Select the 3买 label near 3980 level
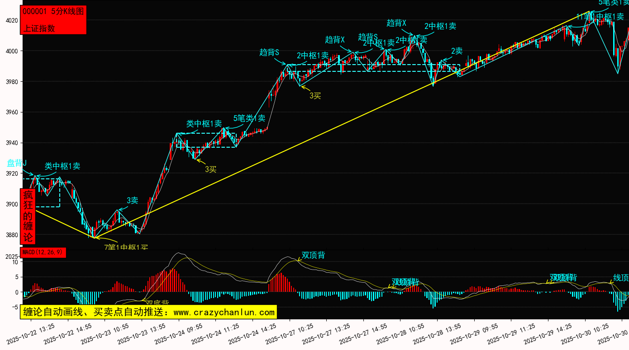 pyautogui.click(x=315, y=96)
